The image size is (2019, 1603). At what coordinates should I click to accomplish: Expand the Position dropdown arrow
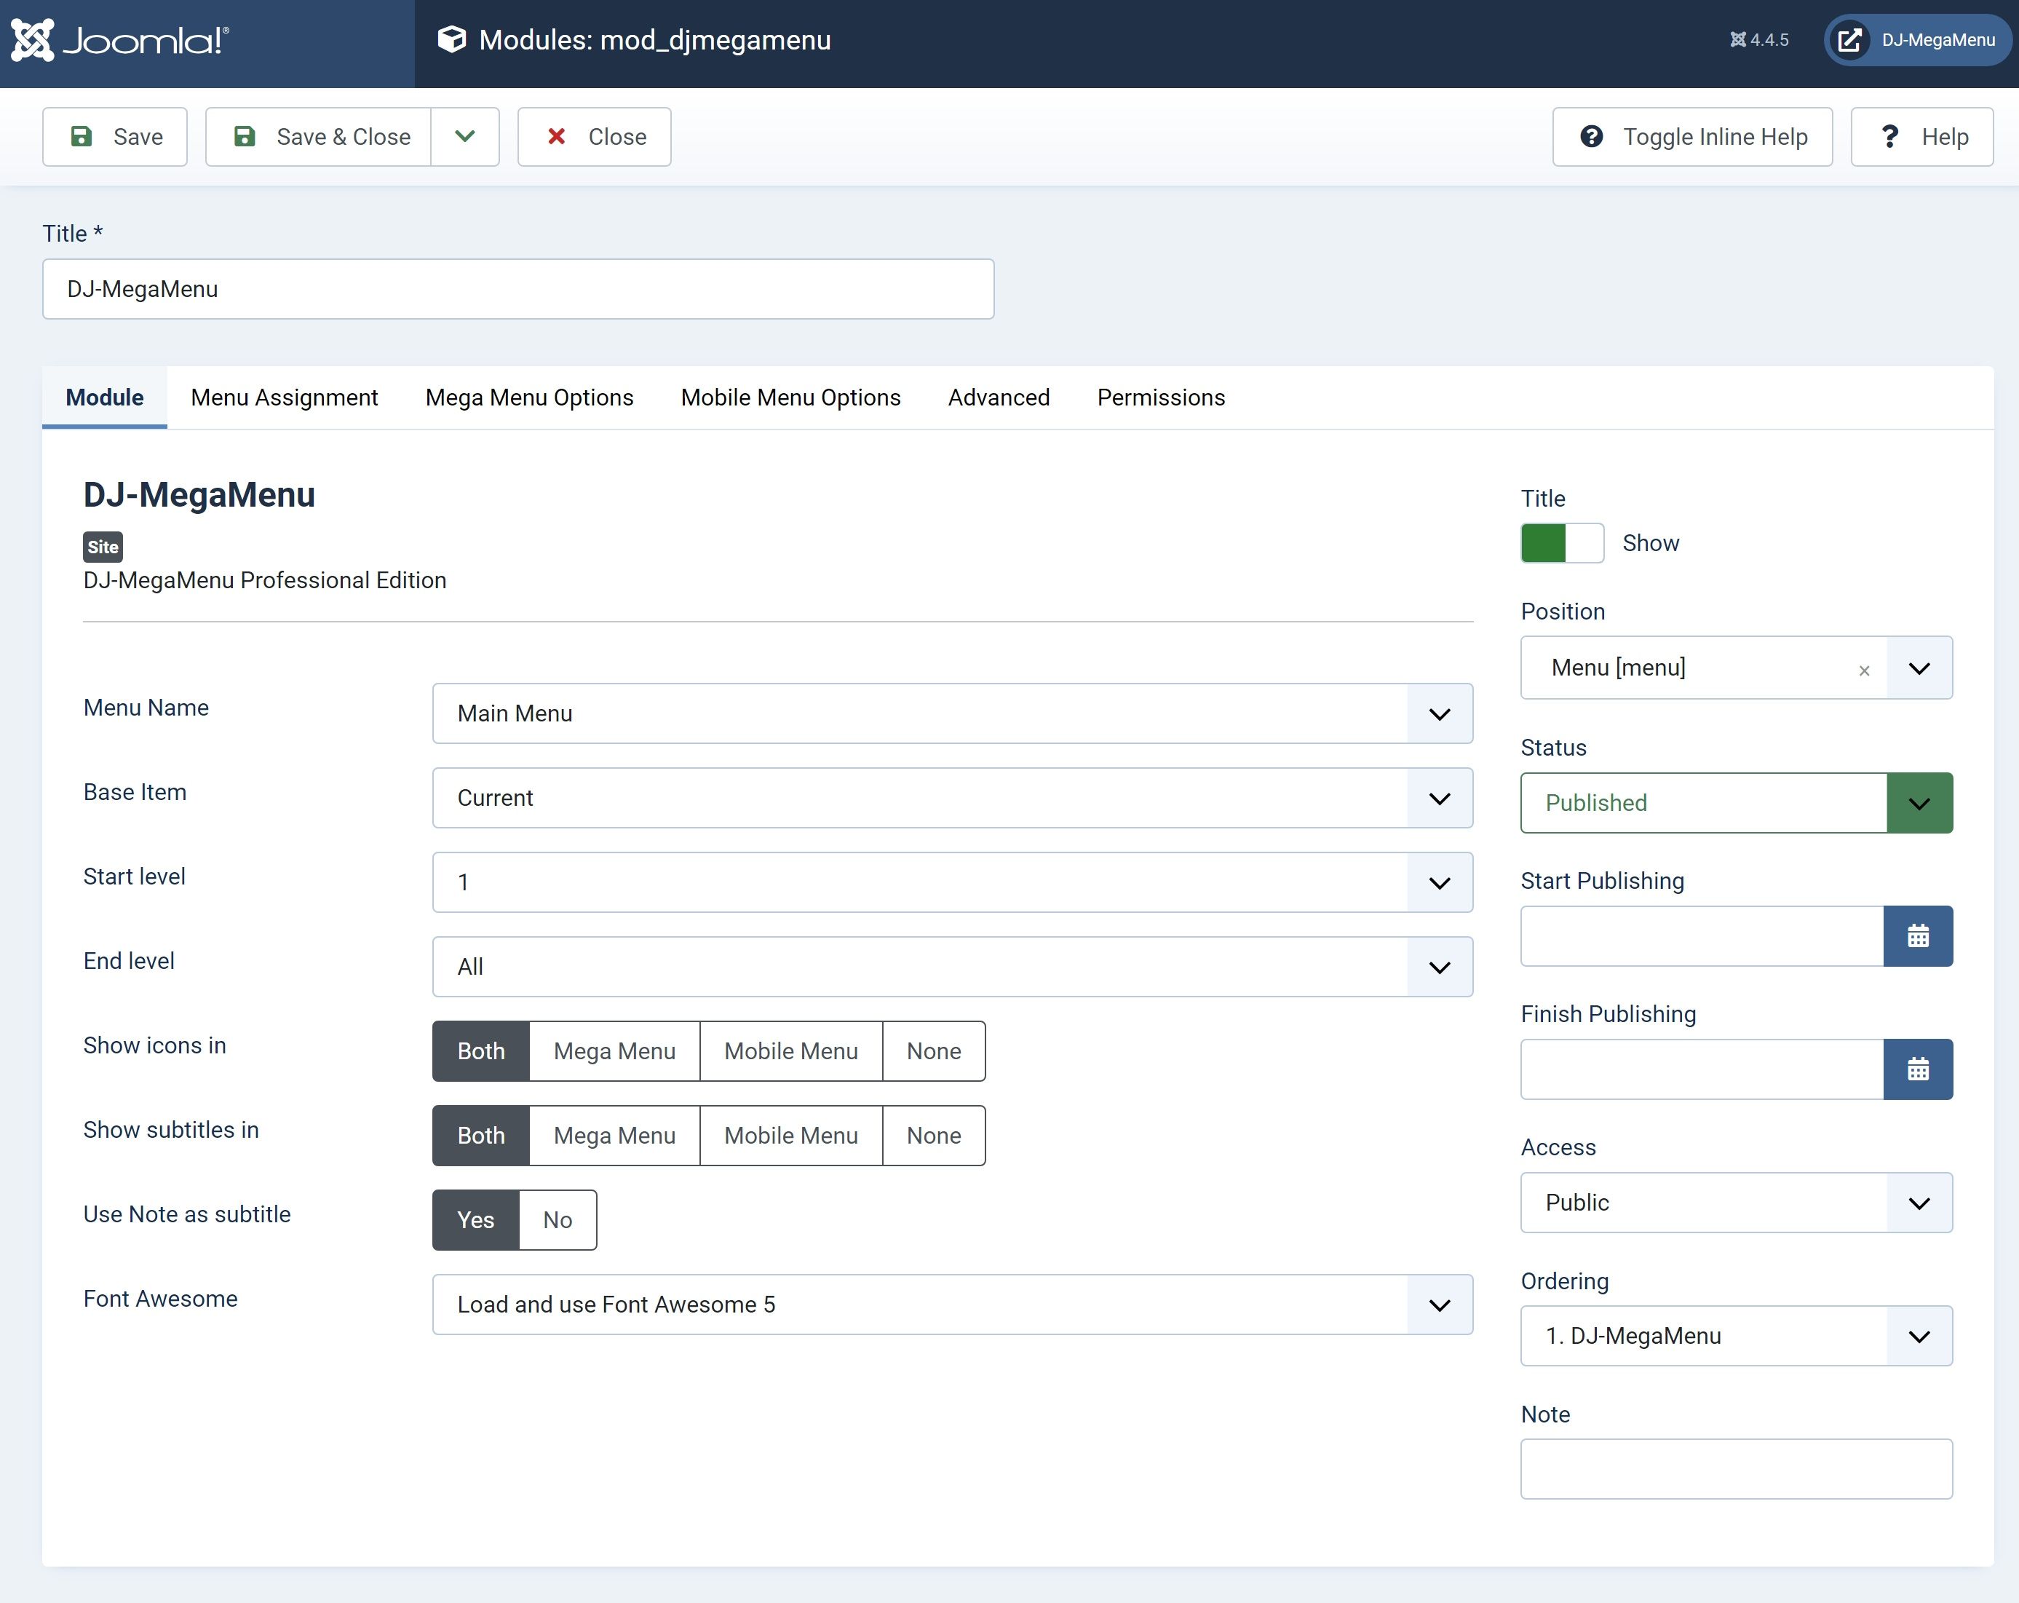(1920, 668)
